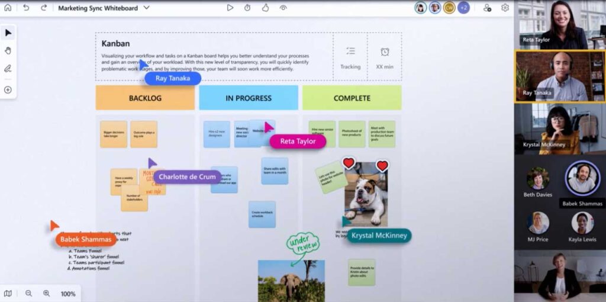
Task: Select Ray Tanaka's video tile
Action: click(x=560, y=76)
